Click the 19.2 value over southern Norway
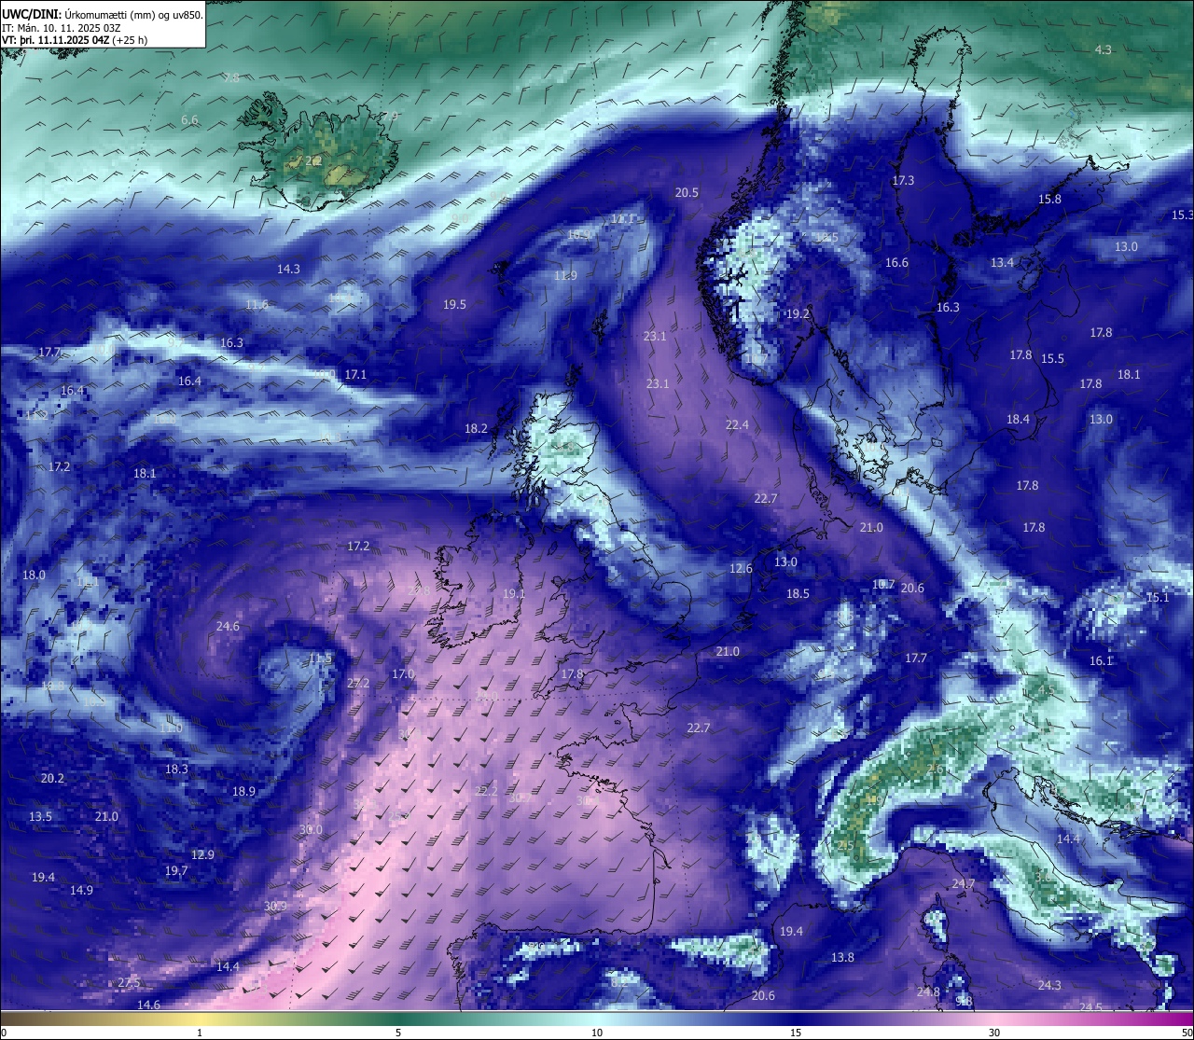Viewport: 1194px width, 1040px height. click(x=798, y=313)
